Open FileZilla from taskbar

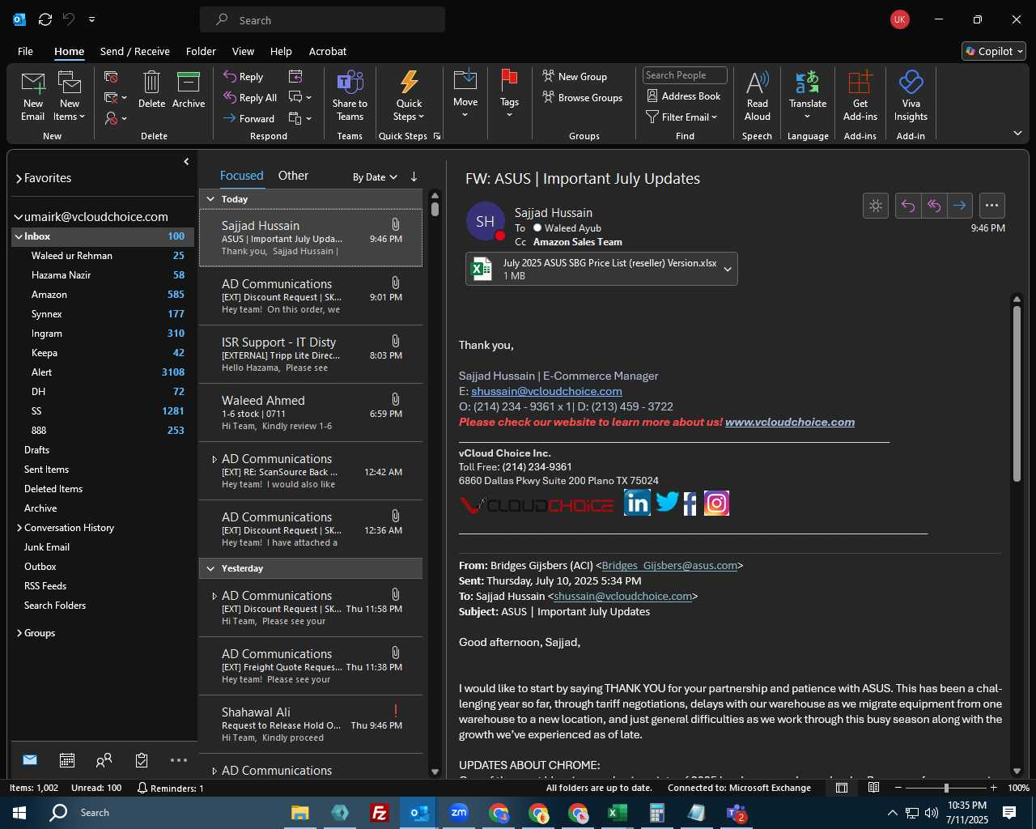tap(379, 813)
